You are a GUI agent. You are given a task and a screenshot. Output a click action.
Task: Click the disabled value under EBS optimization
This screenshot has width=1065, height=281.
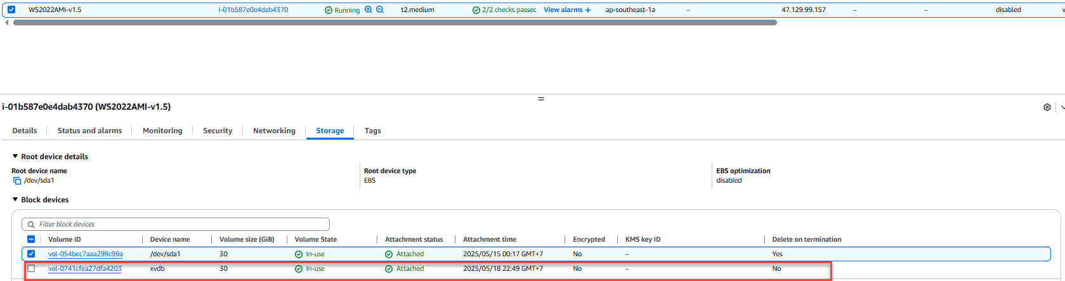[x=729, y=181]
